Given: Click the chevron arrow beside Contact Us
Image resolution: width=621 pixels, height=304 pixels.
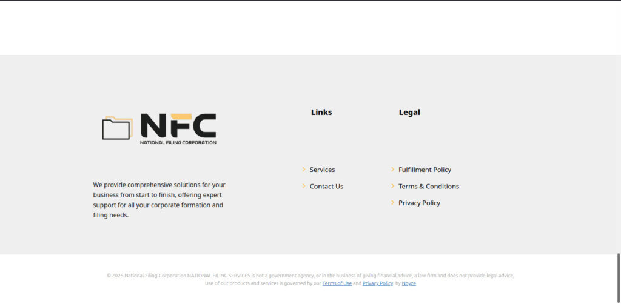Looking at the screenshot, I should (x=304, y=186).
